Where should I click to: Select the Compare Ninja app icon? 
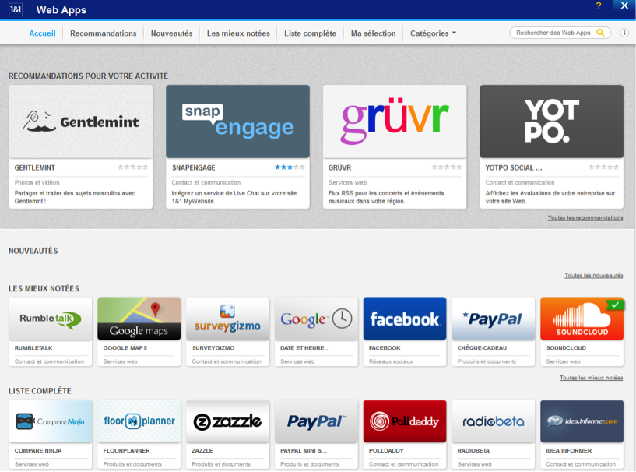[x=51, y=421]
